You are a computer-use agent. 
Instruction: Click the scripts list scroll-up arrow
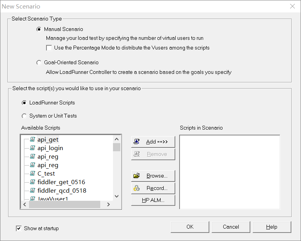[116, 139]
